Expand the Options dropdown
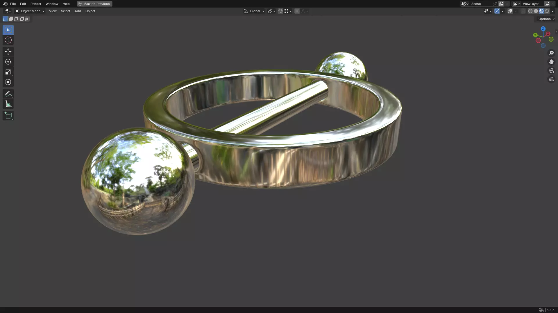Viewport: 558px width, 313px height. 546,19
